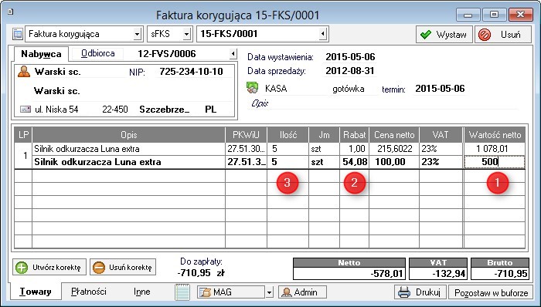
Task: Click the VAT column header
Action: point(441,135)
